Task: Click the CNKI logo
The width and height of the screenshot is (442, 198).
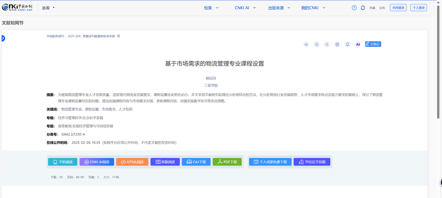Action: coord(17,7)
